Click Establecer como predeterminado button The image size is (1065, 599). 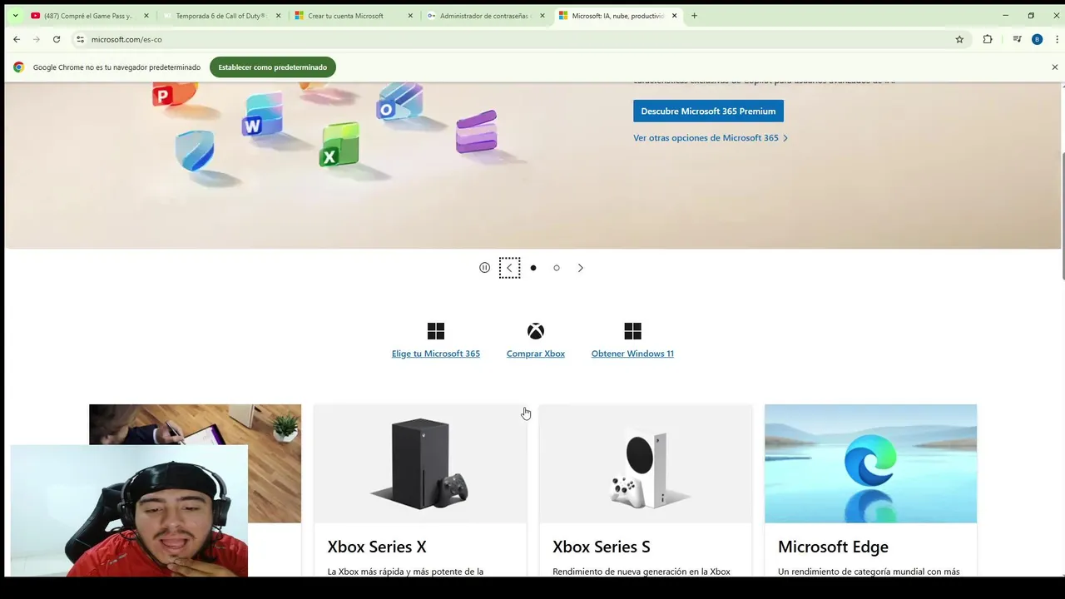(273, 67)
